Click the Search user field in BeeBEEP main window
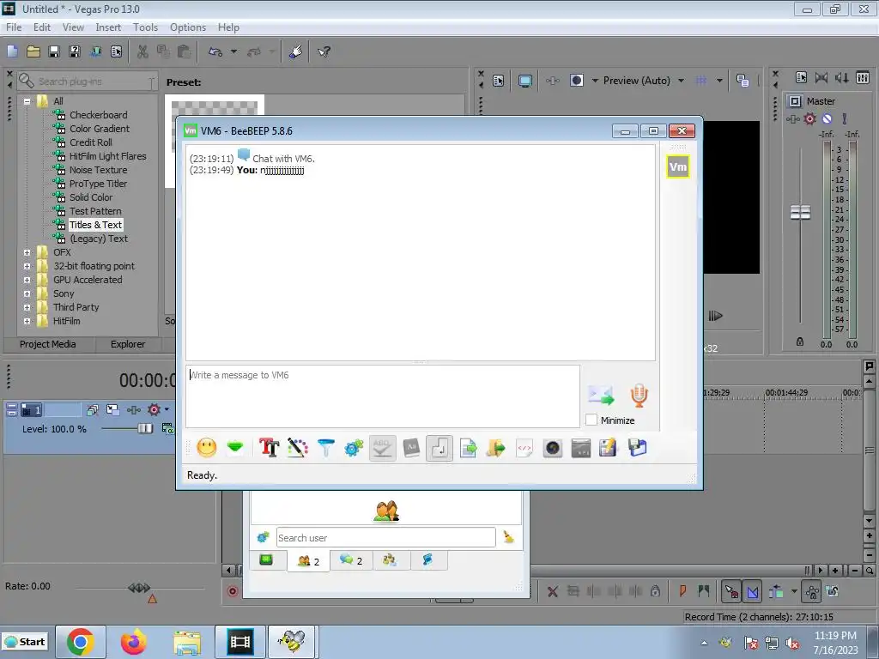This screenshot has width=879, height=659. [x=385, y=537]
